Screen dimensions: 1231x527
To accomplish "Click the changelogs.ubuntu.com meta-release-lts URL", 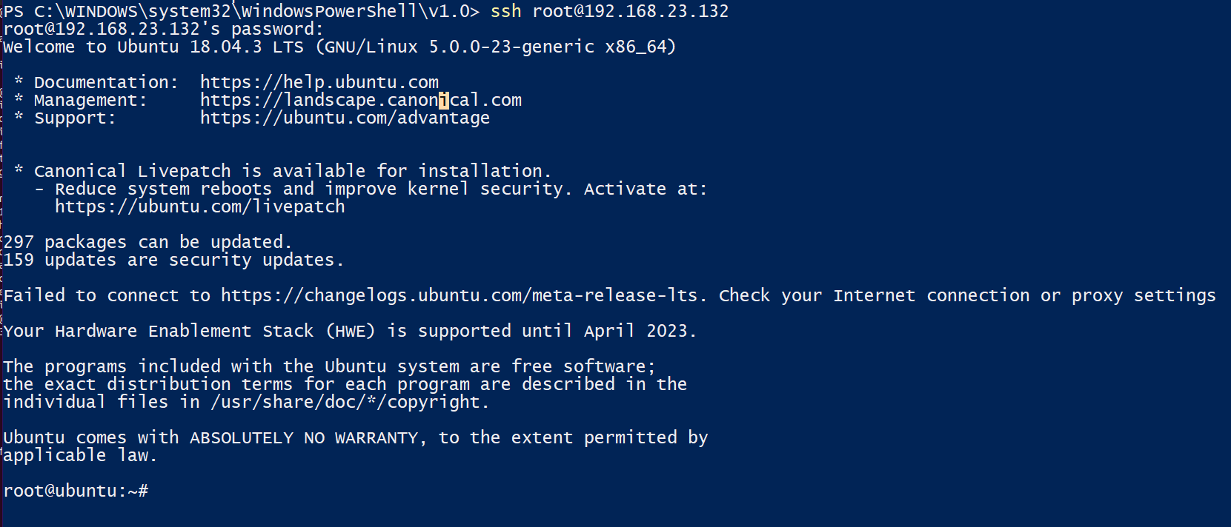I will pyautogui.click(x=459, y=295).
